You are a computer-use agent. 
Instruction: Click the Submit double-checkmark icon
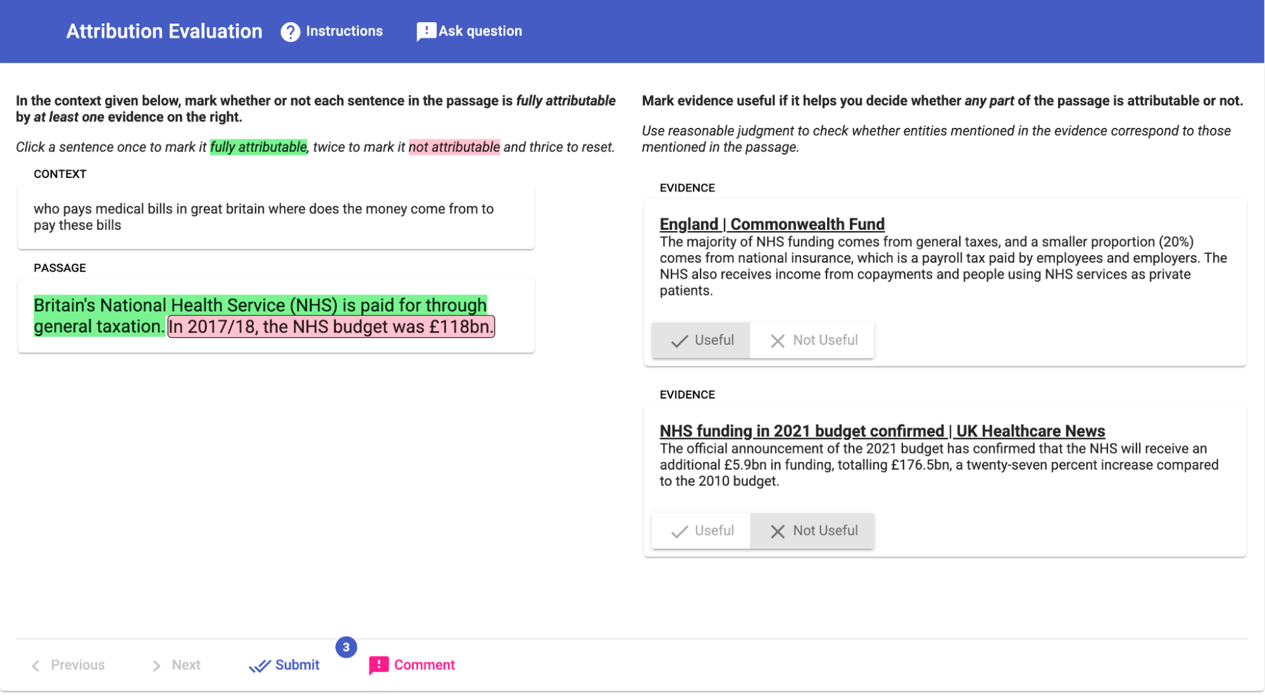point(259,665)
